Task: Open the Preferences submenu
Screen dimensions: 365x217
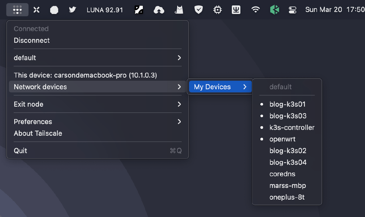Action: click(98, 121)
